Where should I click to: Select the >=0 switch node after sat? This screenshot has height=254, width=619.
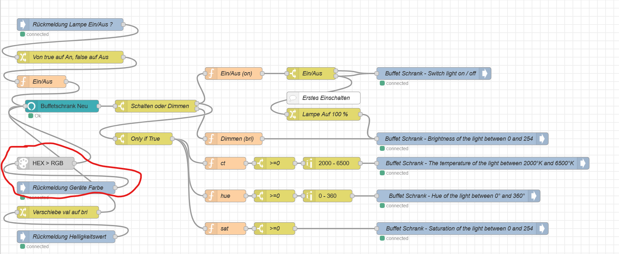coord(275,229)
